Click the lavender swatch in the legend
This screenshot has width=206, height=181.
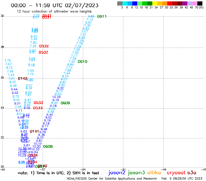pos(190,3)
